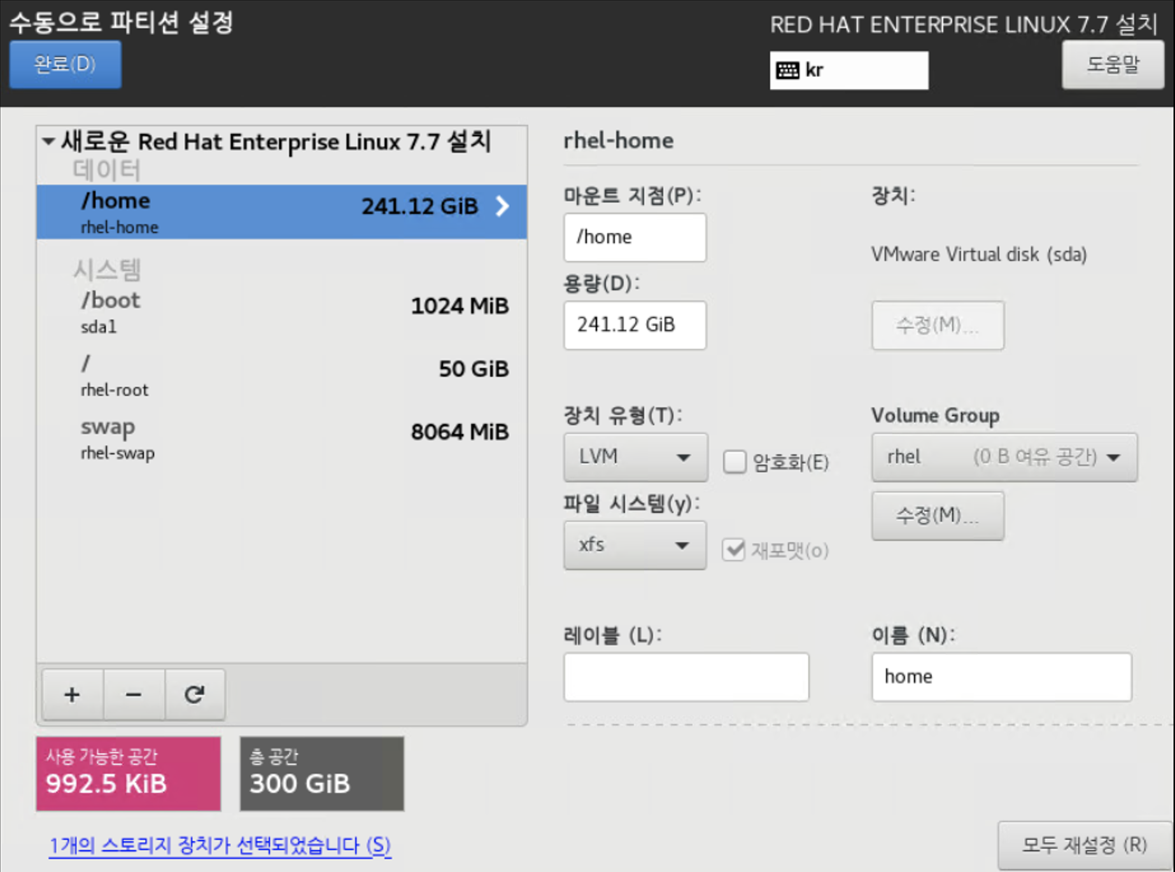Reload storage configuration with refresh icon
1175x872 pixels.
[x=195, y=694]
